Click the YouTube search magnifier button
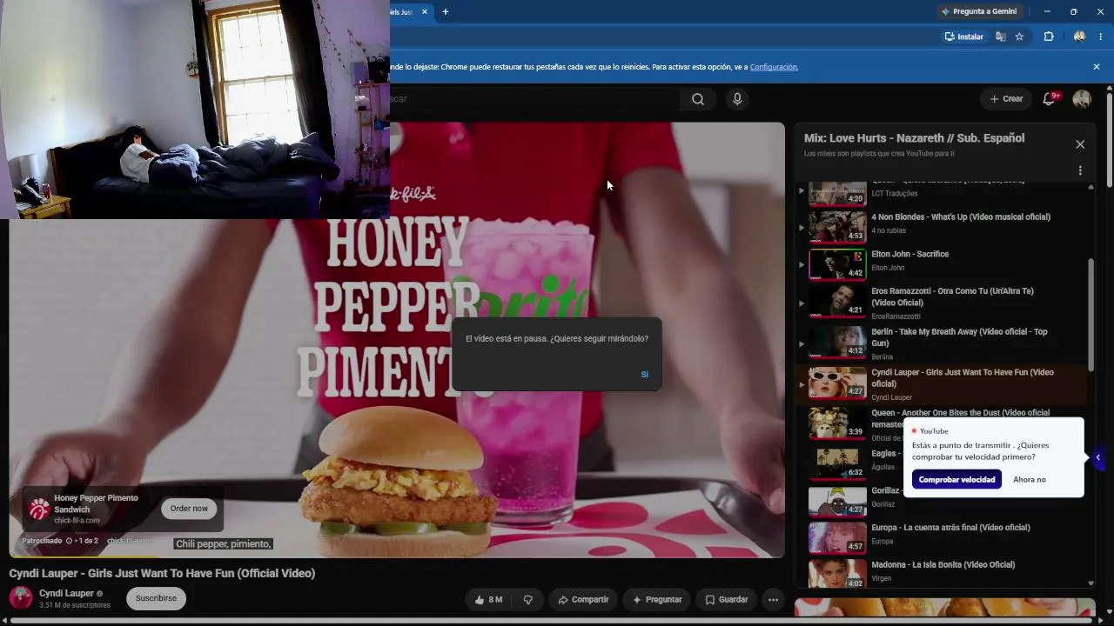The width and height of the screenshot is (1114, 626). pyautogui.click(x=698, y=99)
